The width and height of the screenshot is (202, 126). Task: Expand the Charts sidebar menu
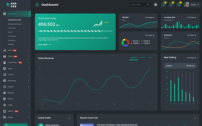click(x=16, y=74)
